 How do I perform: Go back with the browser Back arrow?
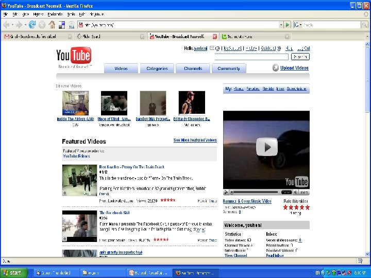6,25
